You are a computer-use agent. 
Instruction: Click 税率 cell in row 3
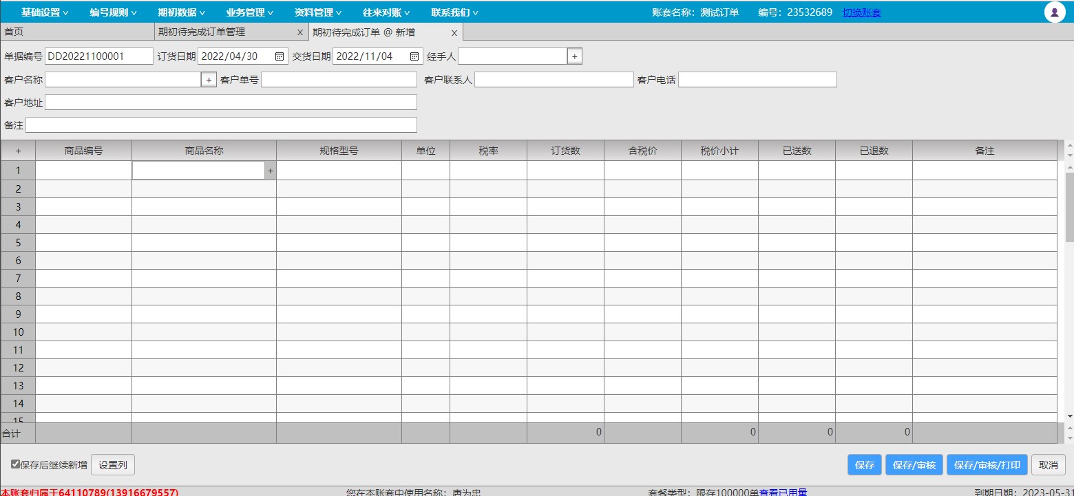(488, 206)
